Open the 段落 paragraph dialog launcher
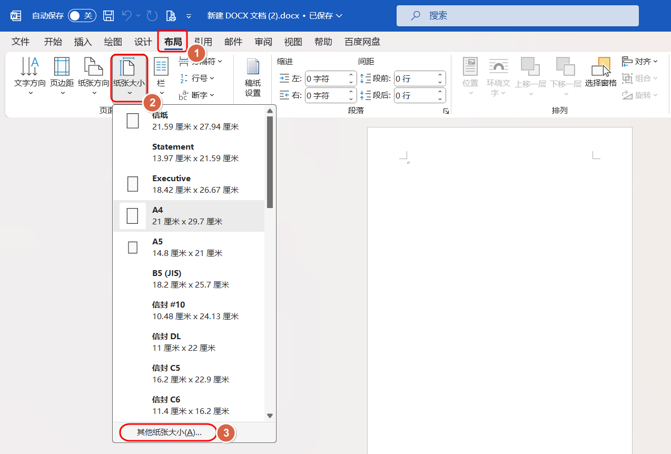671x454 pixels. tap(446, 111)
